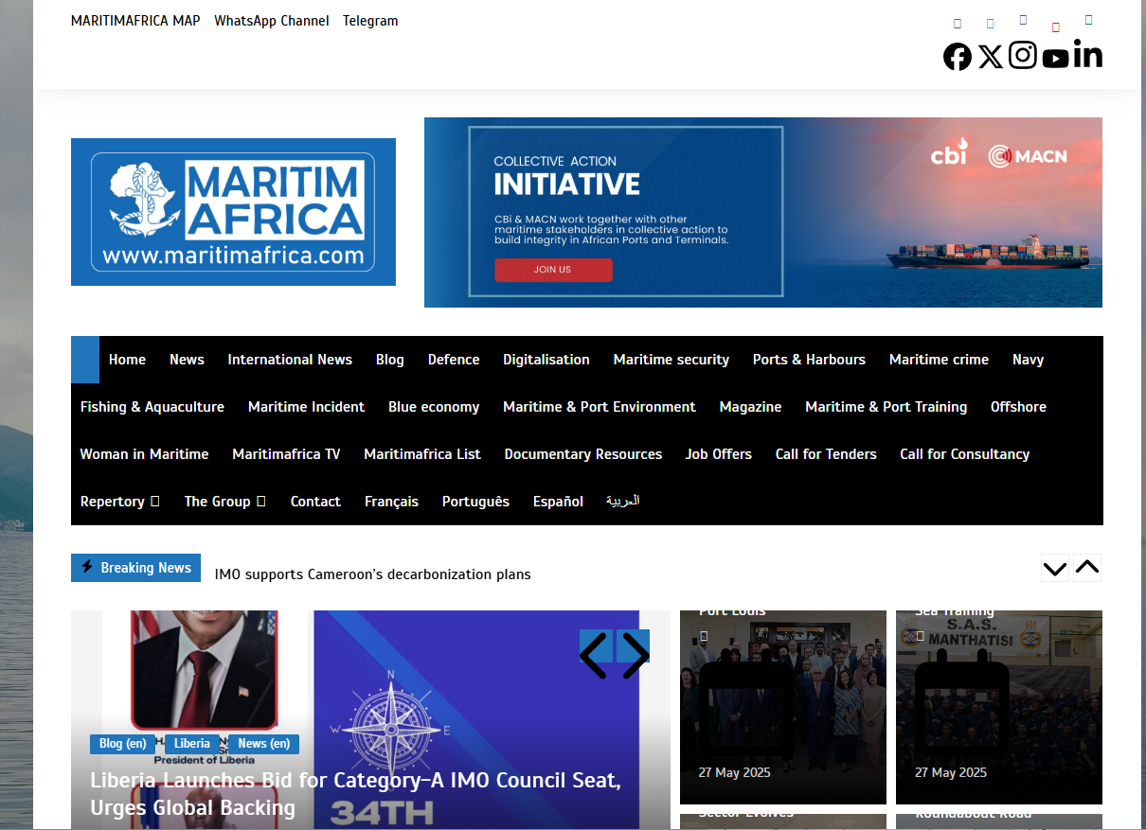Viewport: 1146px width, 830px height.
Task: Open Maritime Incident category
Action: point(306,407)
